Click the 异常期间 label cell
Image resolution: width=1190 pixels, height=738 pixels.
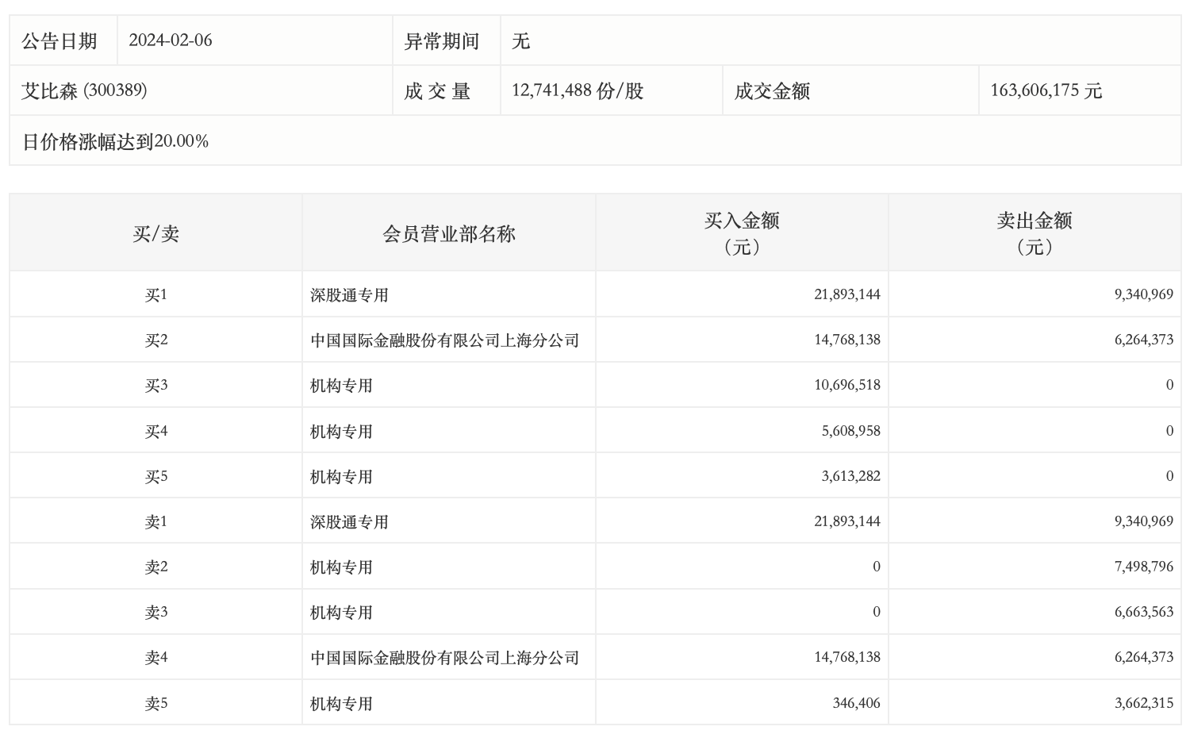(442, 41)
